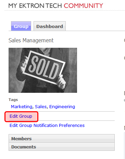This screenshot has width=125, height=159.
Task: Expand the Members section
Action: pyautogui.click(x=62, y=139)
